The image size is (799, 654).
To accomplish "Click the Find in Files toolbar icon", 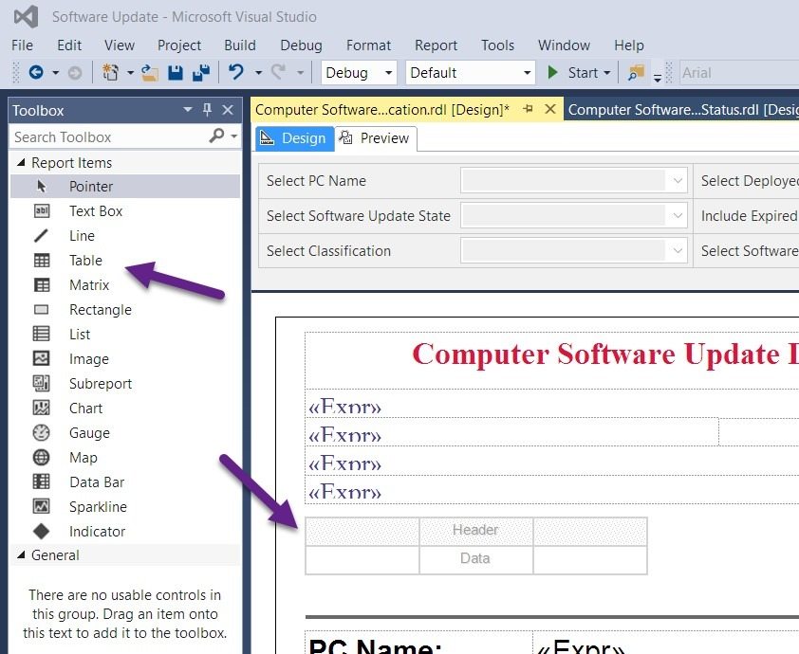I will click(x=636, y=73).
